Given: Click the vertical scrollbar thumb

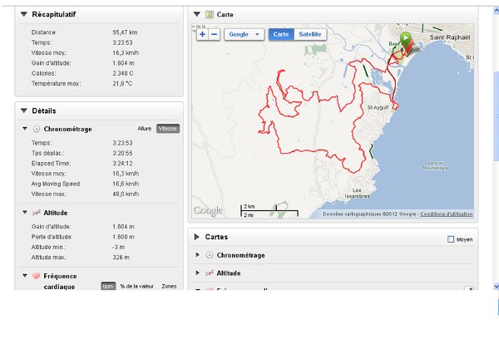Looking at the screenshot, I should click(496, 116).
